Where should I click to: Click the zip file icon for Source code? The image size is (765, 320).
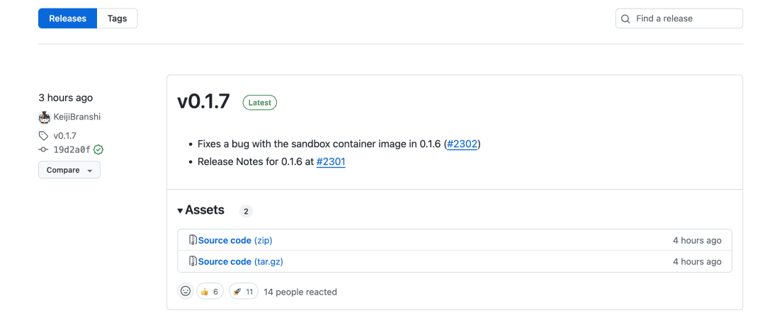(193, 240)
